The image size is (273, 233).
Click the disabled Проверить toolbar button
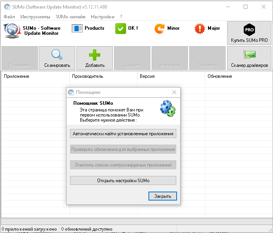pos(20,58)
